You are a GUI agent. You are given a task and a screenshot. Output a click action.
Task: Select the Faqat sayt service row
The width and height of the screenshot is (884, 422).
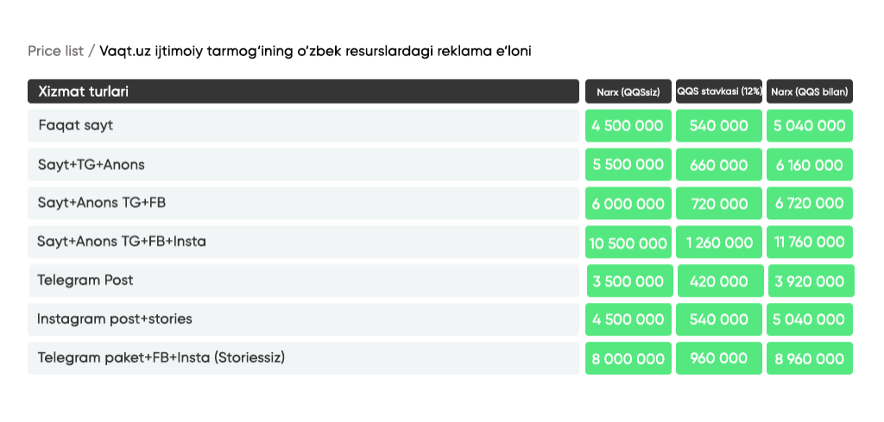[303, 126]
